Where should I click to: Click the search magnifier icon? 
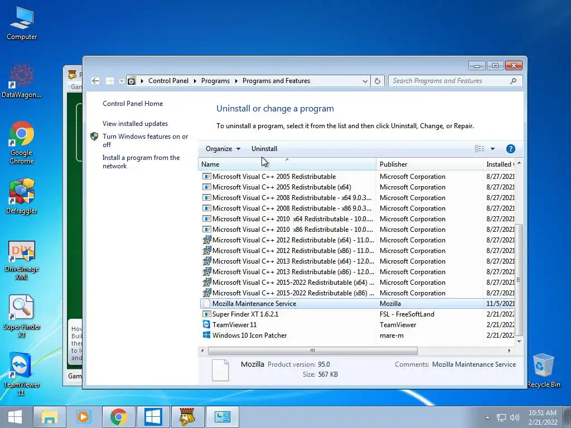point(513,81)
